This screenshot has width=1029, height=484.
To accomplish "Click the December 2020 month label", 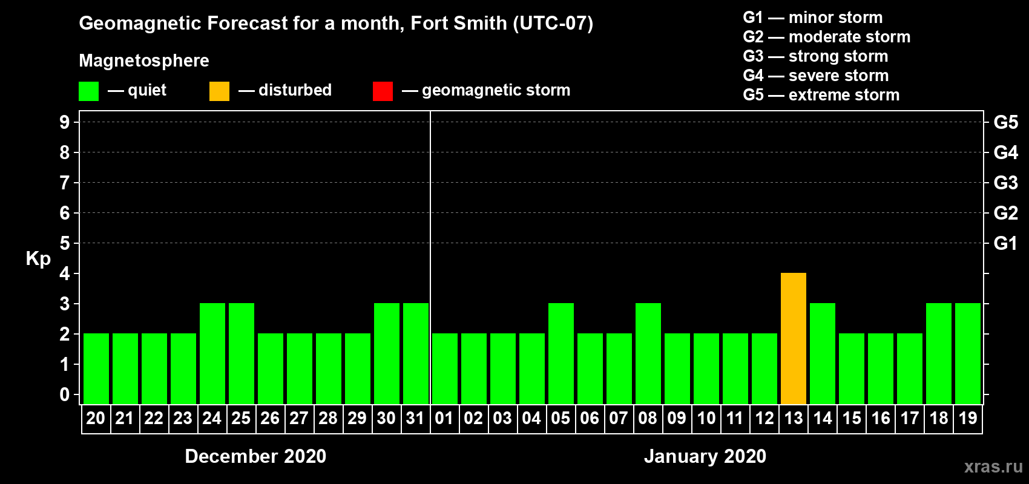I will 255,456.
